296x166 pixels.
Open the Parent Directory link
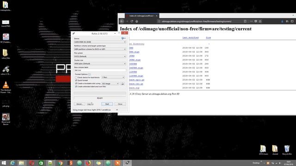137,44
